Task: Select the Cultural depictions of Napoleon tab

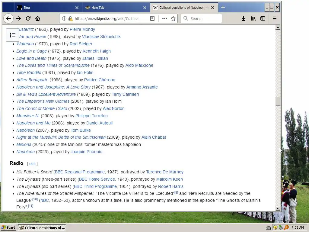Action: 184,8
